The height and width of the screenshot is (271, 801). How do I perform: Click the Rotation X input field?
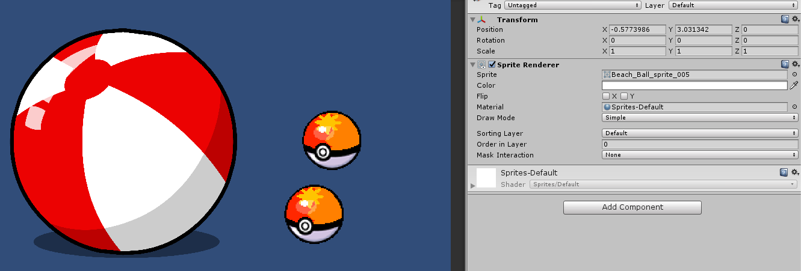[x=638, y=40]
